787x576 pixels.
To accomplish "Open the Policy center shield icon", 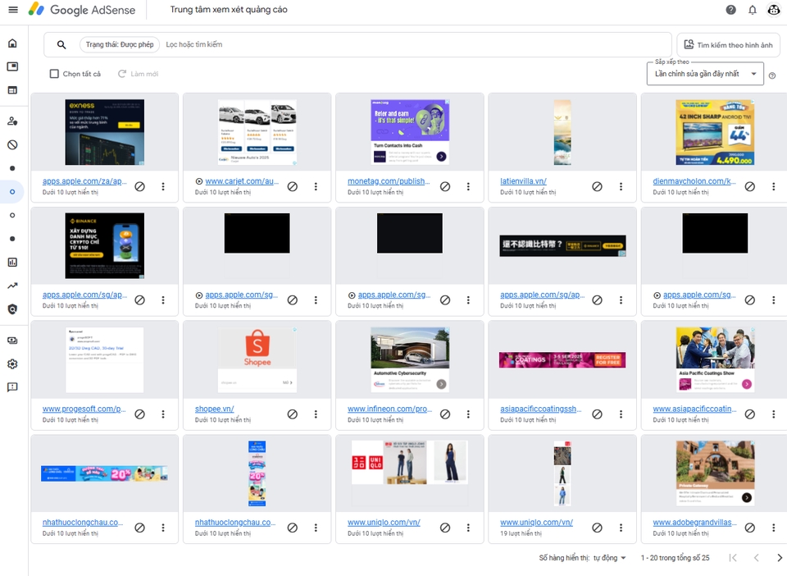I will pos(12,309).
